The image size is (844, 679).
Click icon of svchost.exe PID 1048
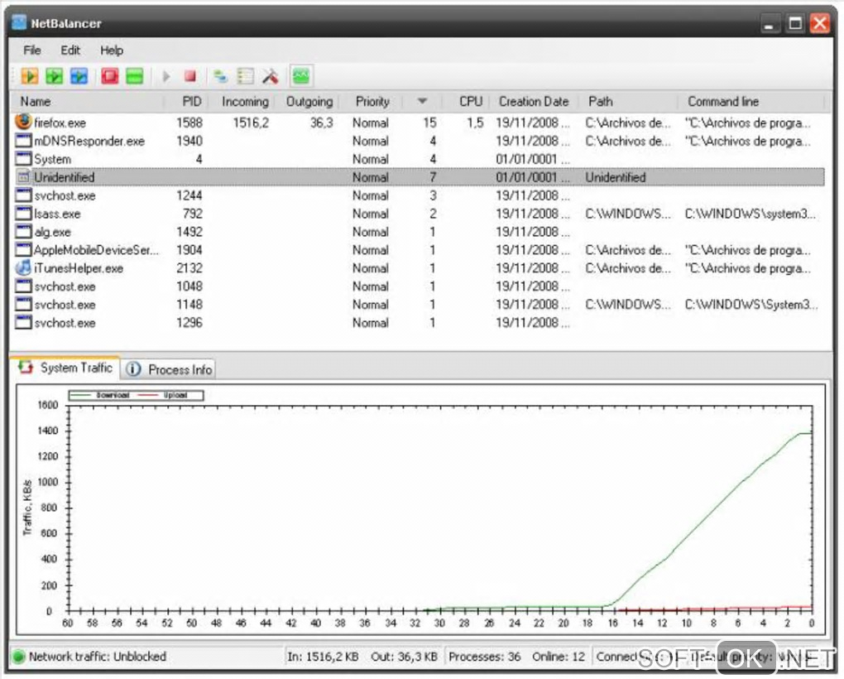click(23, 286)
